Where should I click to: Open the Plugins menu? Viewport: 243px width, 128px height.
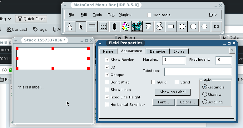(125, 15)
